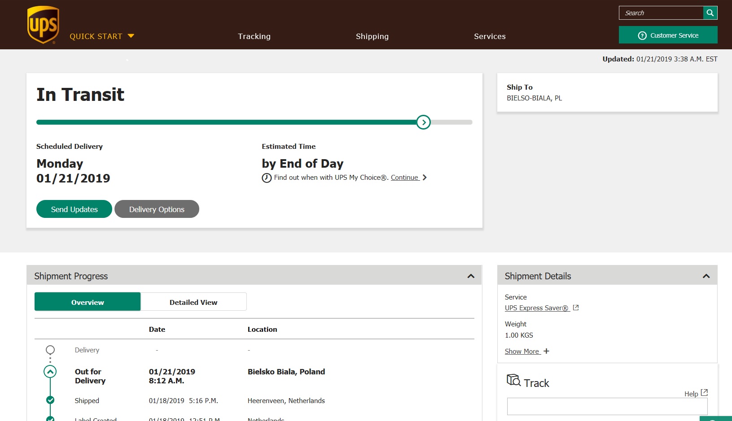
Task: Open the Shipping menu
Action: coord(372,36)
